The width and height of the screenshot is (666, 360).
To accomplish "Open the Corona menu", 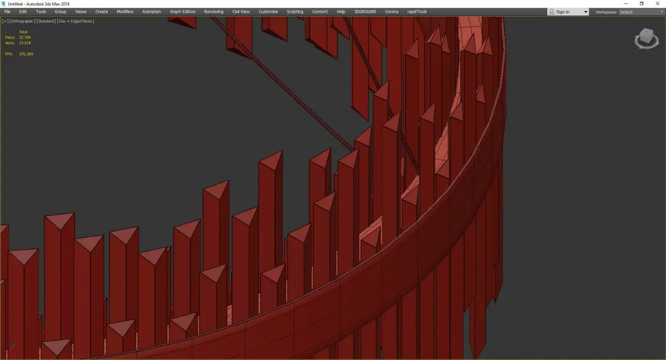I will (392, 12).
